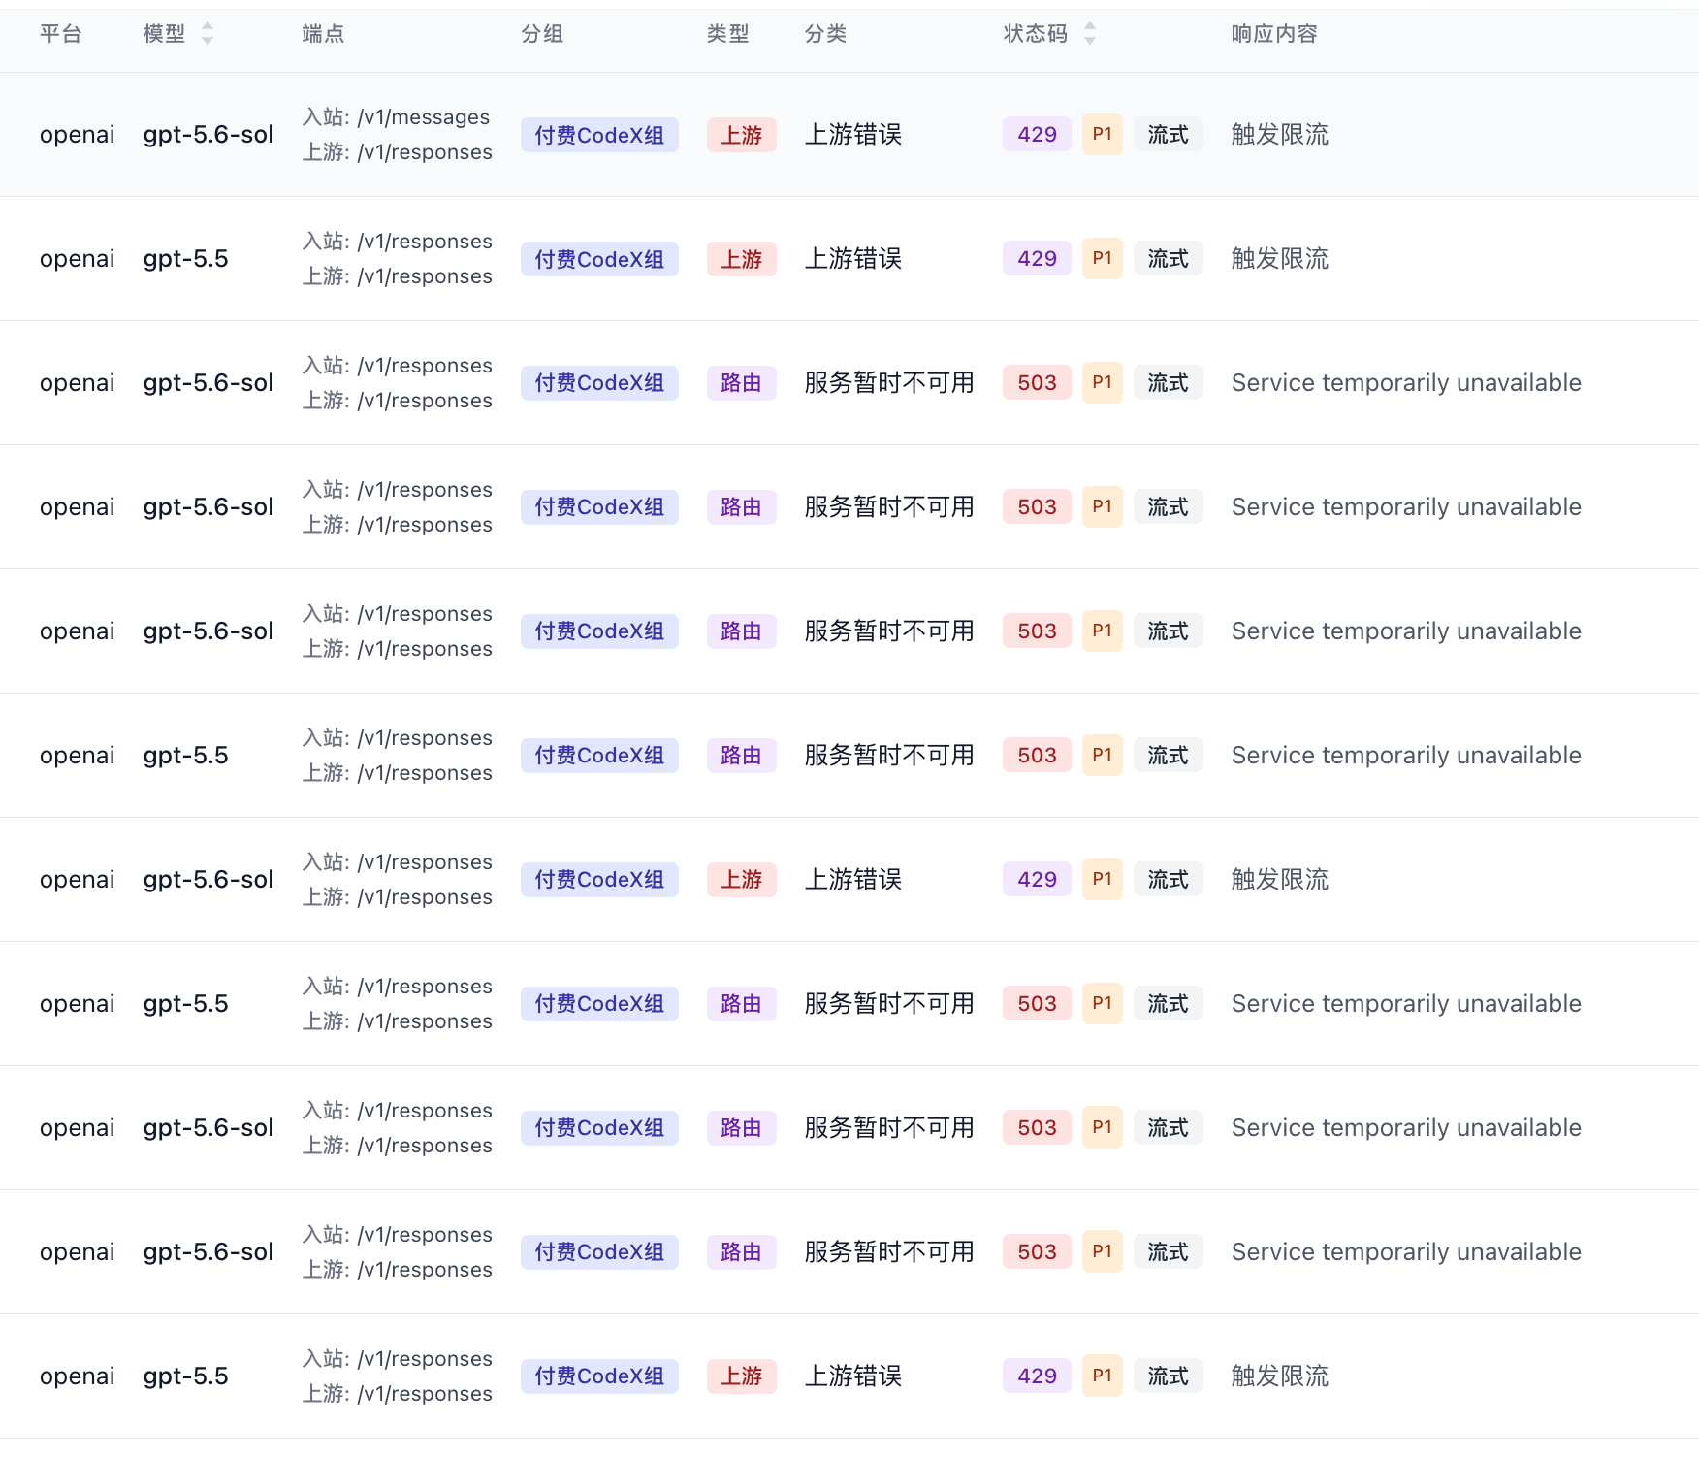This screenshot has width=1699, height=1457.
Task: Click 流式 tag in the bottom gpt-5.5 row
Action: point(1169,1376)
